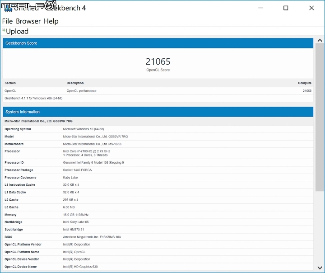The image size is (325, 273).
Task: Click Geekbench 4.1.1 for Windows text
Action: pyautogui.click(x=33, y=98)
